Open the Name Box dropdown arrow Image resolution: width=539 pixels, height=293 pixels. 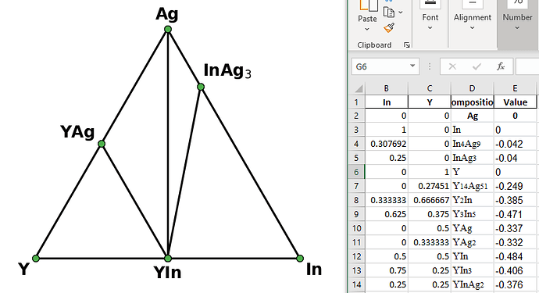(x=412, y=66)
